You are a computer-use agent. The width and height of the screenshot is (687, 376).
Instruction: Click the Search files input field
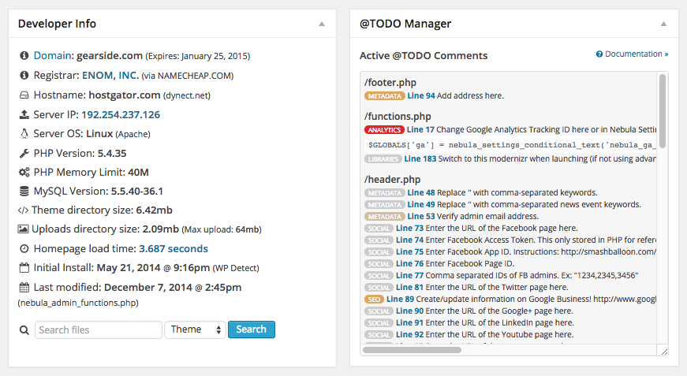pyautogui.click(x=99, y=329)
